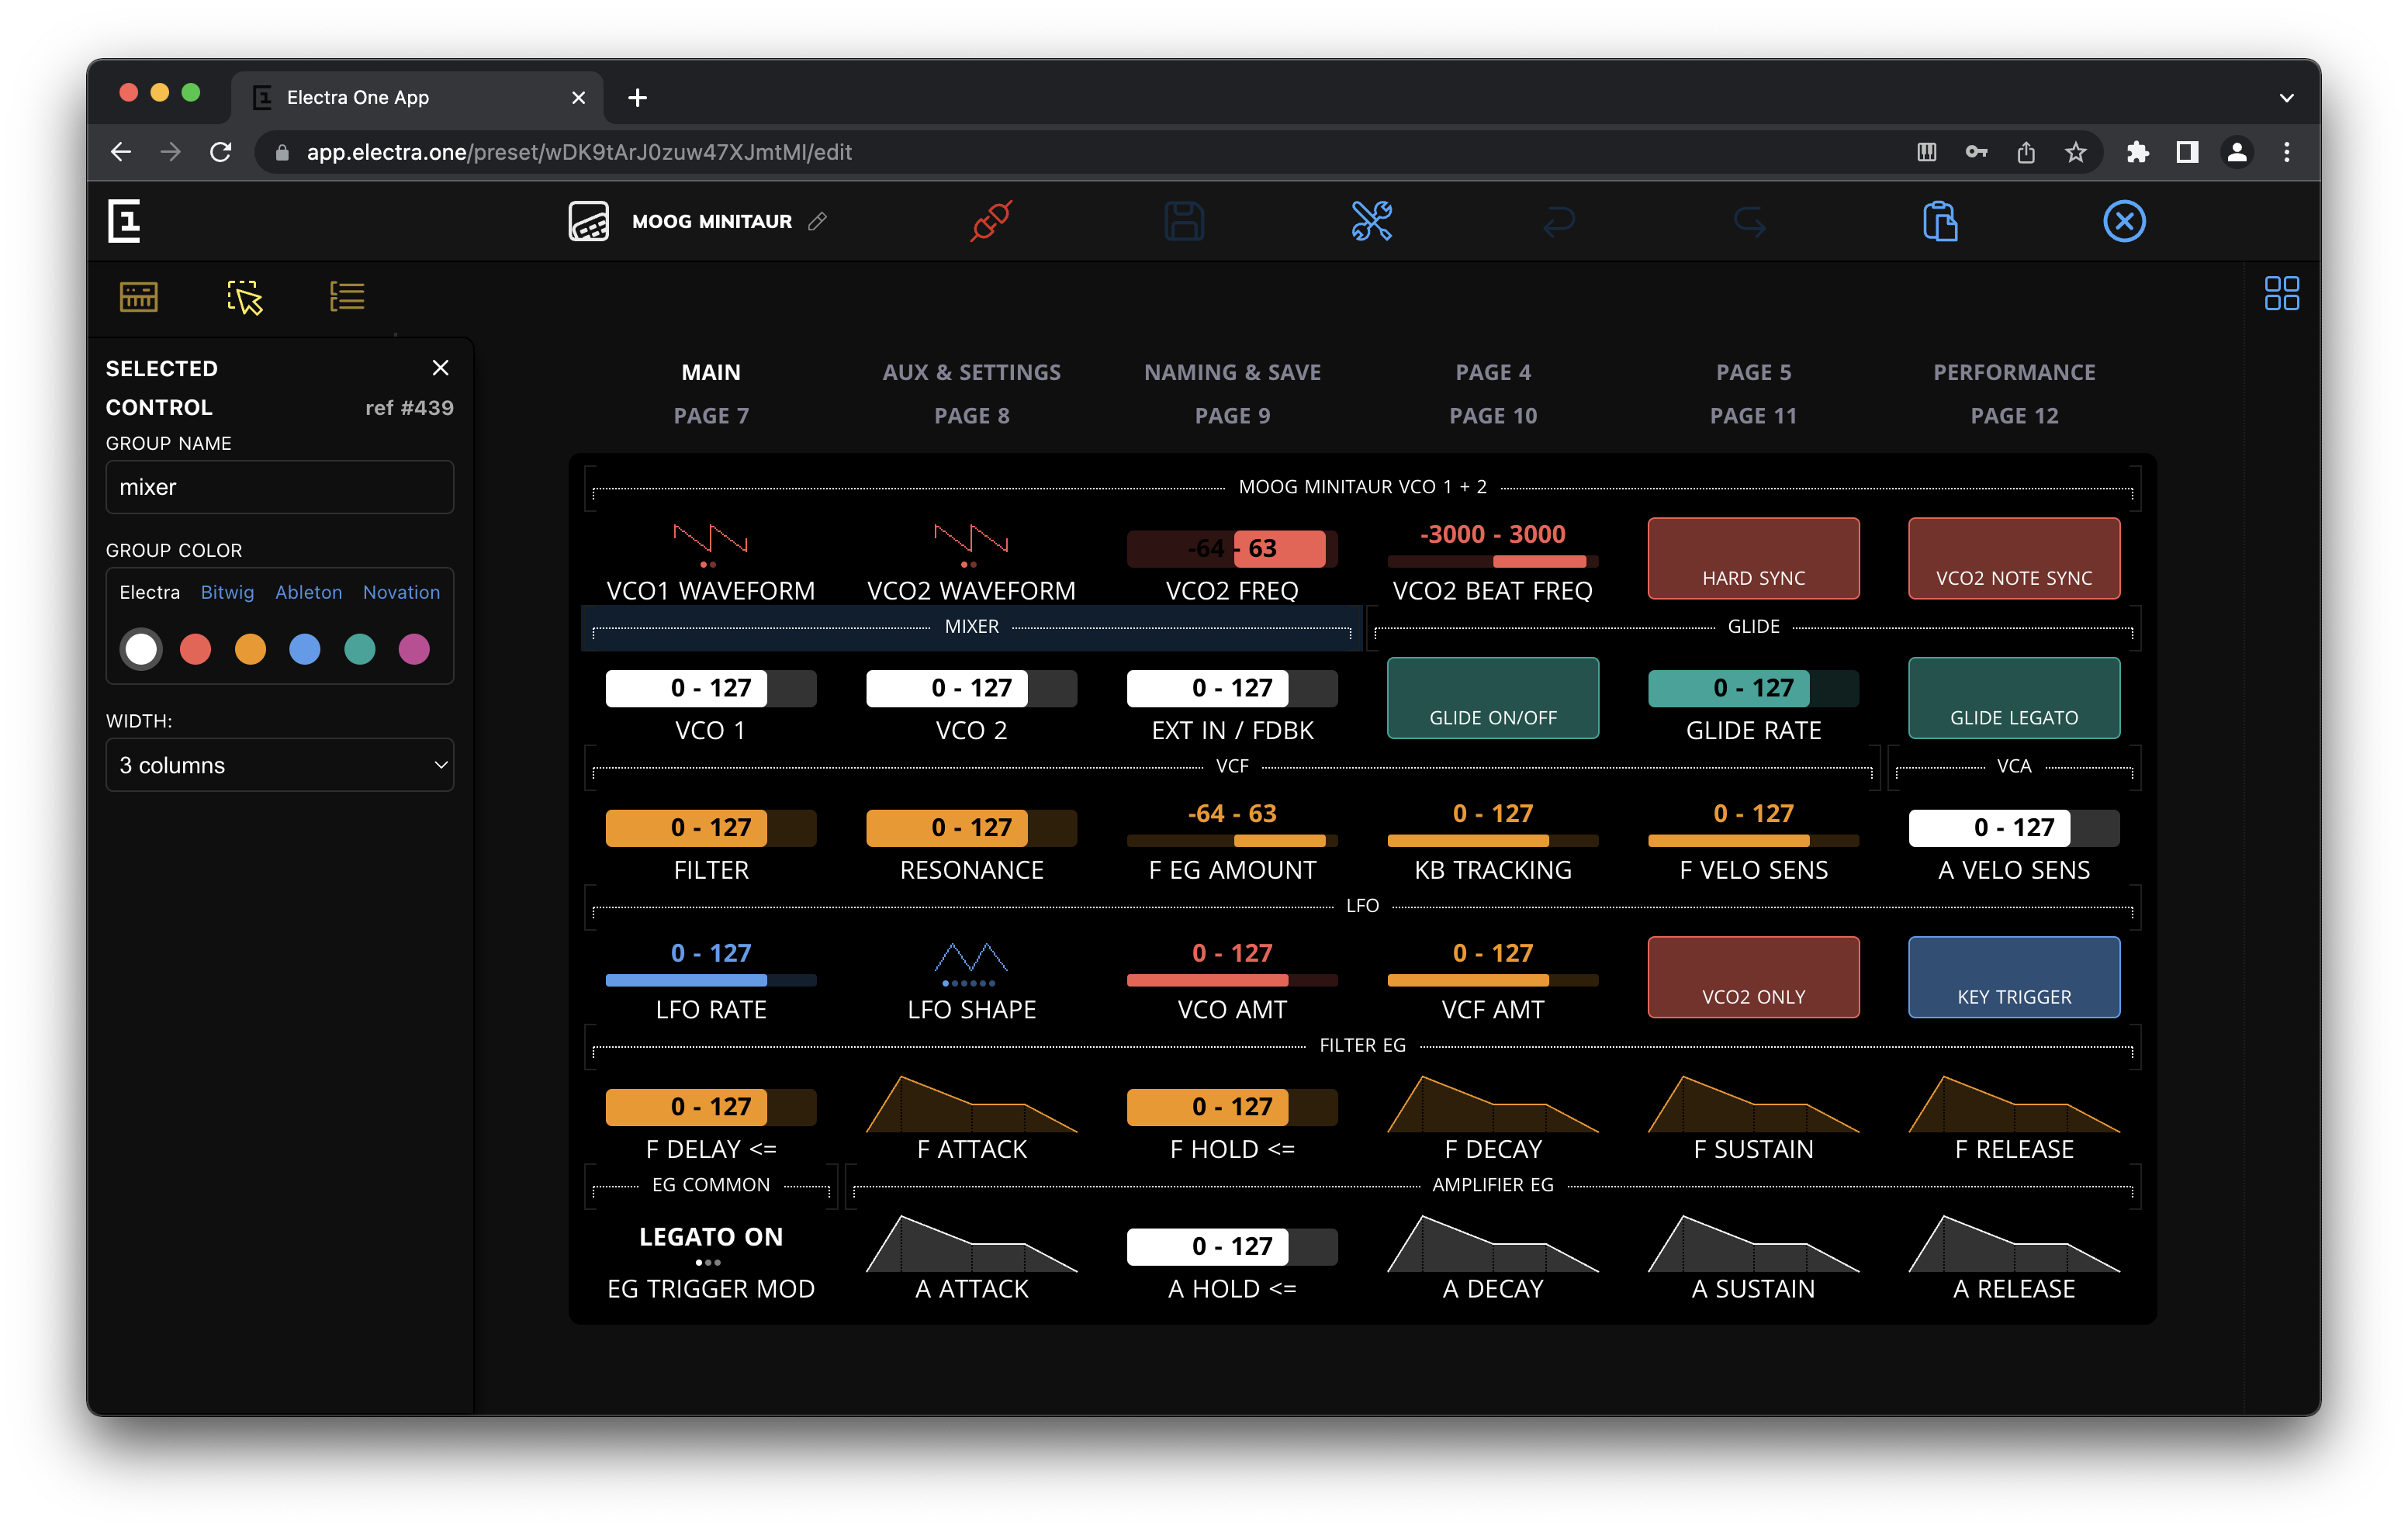This screenshot has height=1531, width=2408.
Task: Click the blue circled X close icon
Action: click(2124, 221)
